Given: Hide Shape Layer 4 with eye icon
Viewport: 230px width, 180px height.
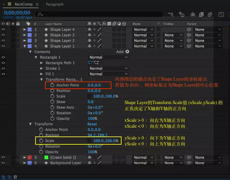Looking at the screenshot, I should coord(3,29).
